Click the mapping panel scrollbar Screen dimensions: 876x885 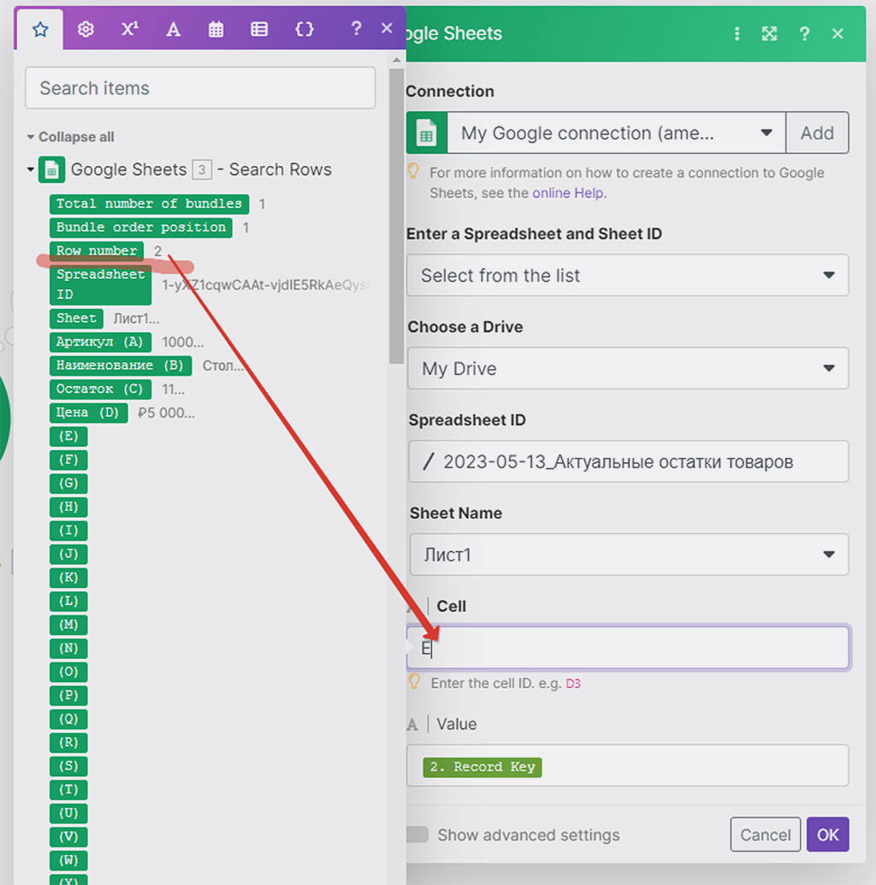397,217
